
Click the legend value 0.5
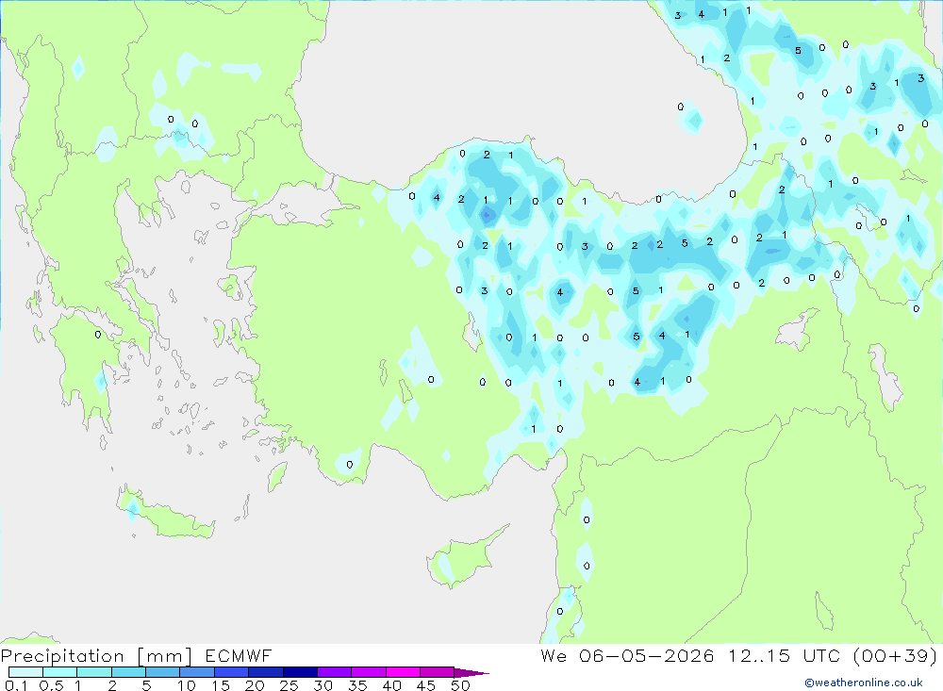click(51, 685)
